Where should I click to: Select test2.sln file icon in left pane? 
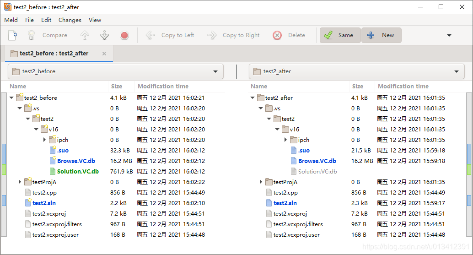[x=28, y=203]
